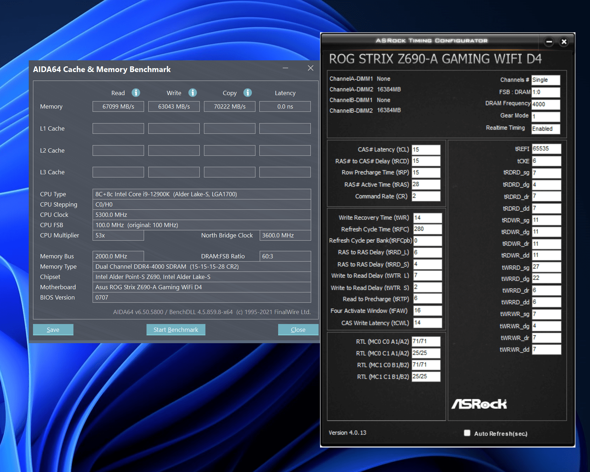590x472 pixels.
Task: Click the Row Precharge Time (tRP) field
Action: coord(426,173)
